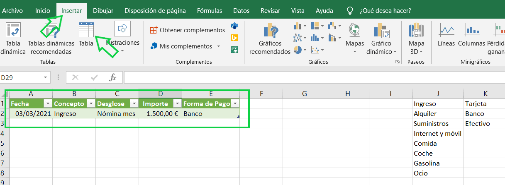Open the Fecha column filter dropdown
This screenshot has height=185, width=505.
pos(48,104)
